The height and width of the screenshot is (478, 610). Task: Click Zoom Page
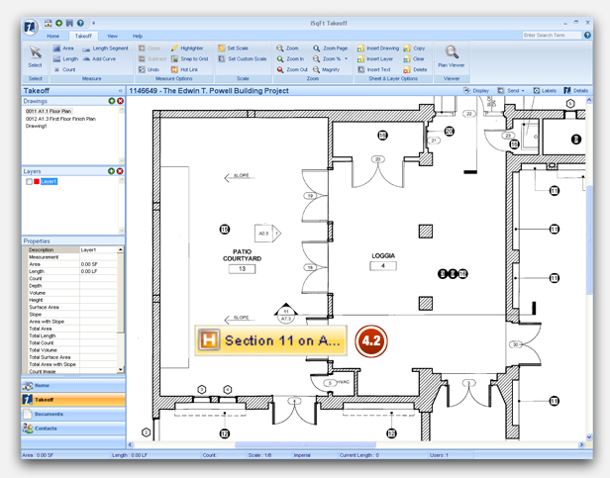coord(331,48)
